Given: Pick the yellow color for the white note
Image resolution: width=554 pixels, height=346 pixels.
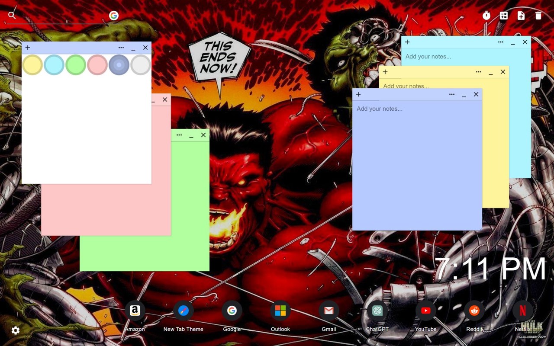Looking at the screenshot, I should [x=32, y=65].
